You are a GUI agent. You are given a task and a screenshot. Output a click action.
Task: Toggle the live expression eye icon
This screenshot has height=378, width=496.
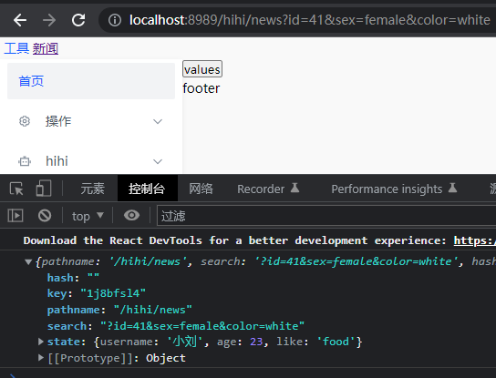(x=131, y=216)
